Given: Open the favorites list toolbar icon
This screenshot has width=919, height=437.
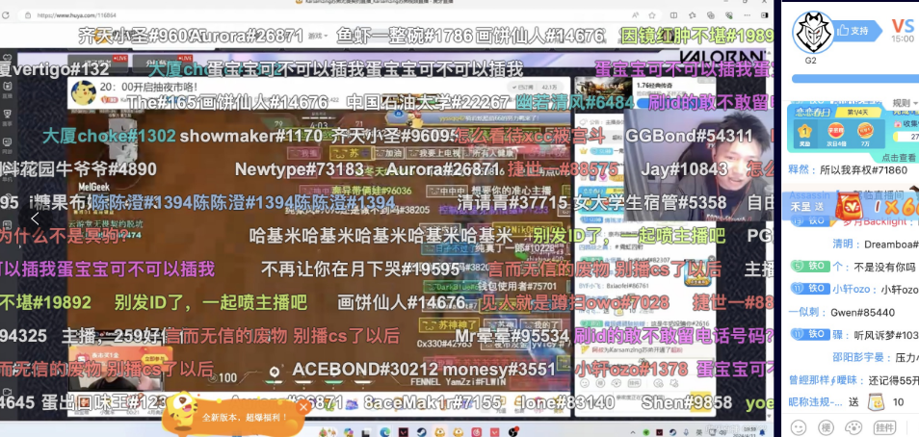Looking at the screenshot, I should pyautogui.click(x=692, y=15).
